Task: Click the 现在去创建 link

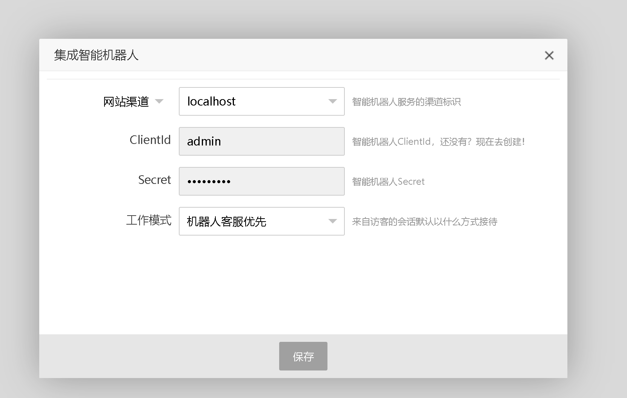Action: [x=500, y=142]
